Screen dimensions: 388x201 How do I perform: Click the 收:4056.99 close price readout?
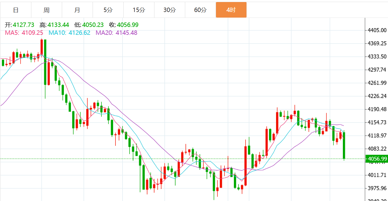pyautogui.click(x=124, y=25)
